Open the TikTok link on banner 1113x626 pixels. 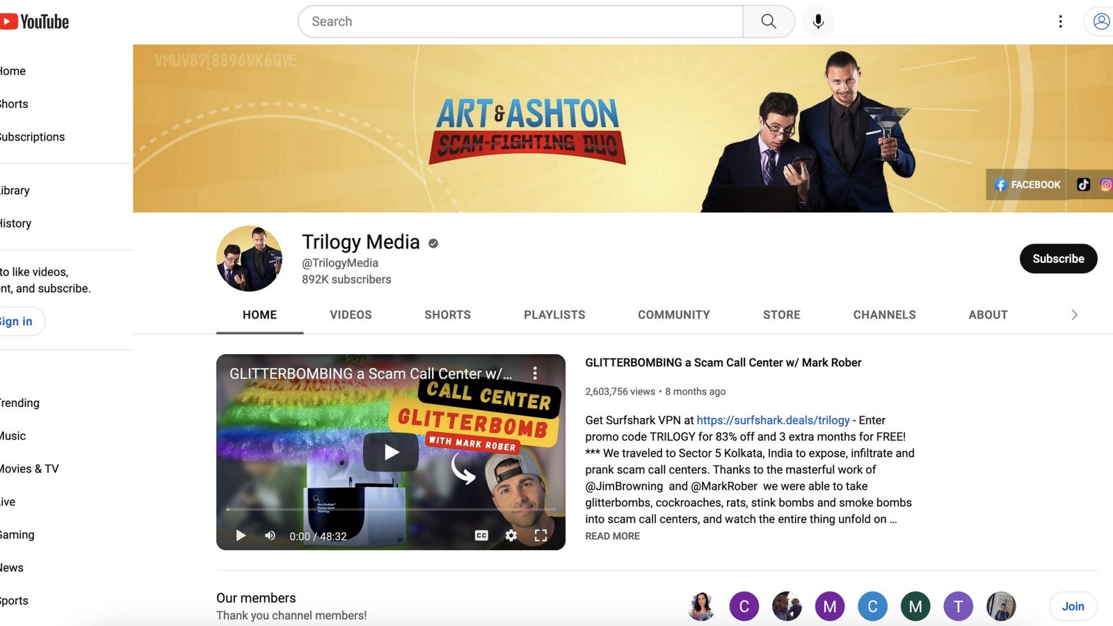coord(1083,184)
